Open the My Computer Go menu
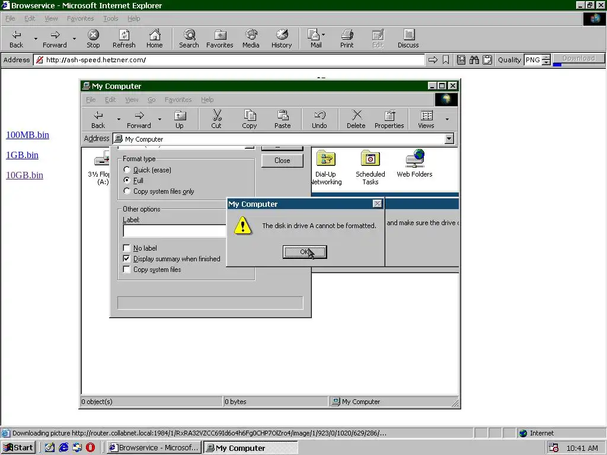Viewport: 607px width, 455px height. click(151, 100)
